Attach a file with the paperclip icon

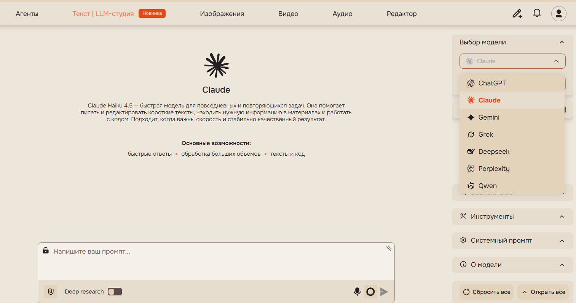pyautogui.click(x=51, y=292)
